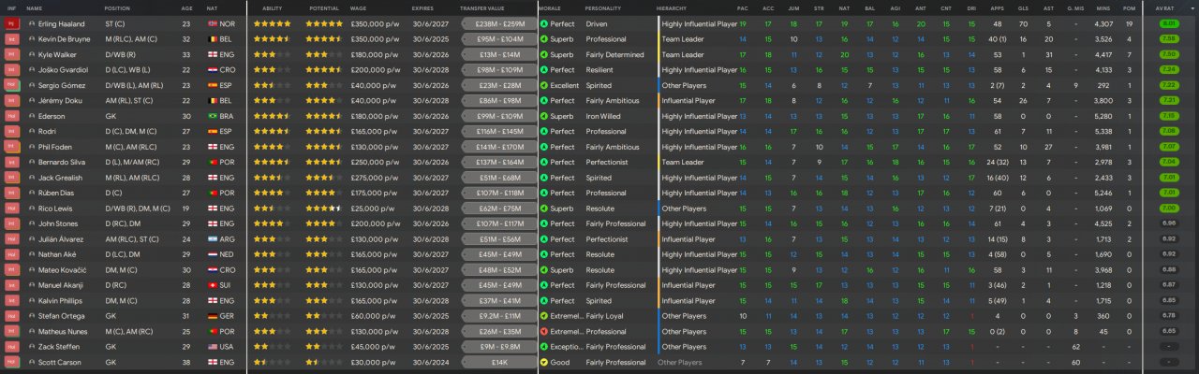
Task: Click the Switzerland flag in Manuel Akanji's row
Action: [x=212, y=285]
